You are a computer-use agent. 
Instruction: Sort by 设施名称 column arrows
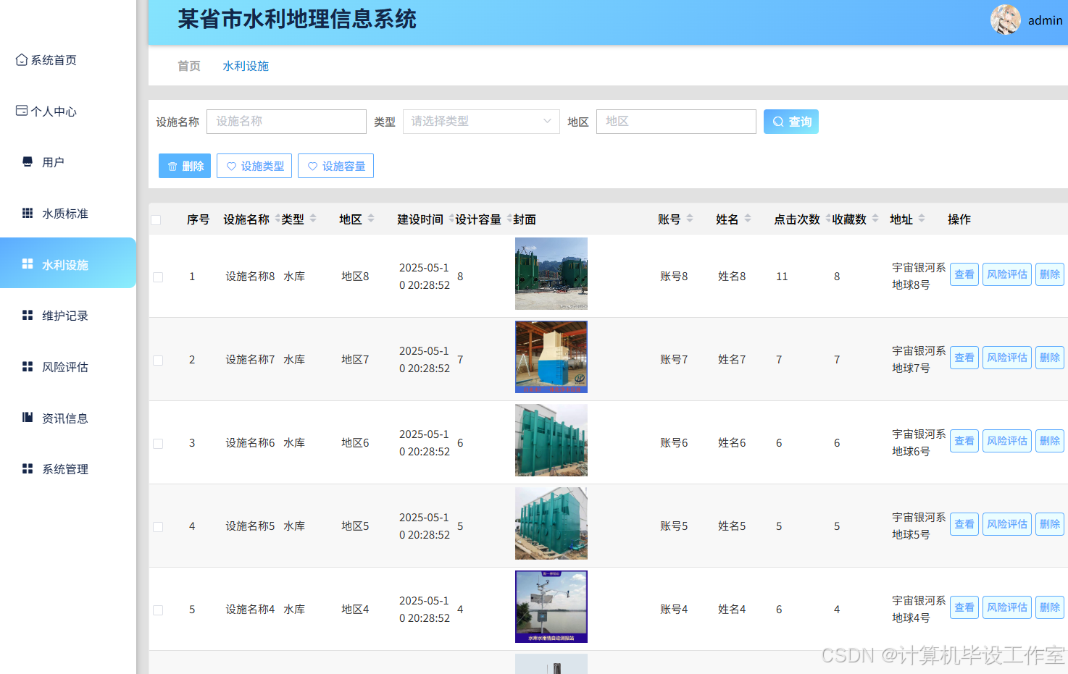point(278,219)
